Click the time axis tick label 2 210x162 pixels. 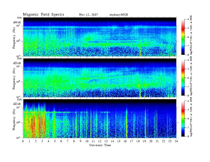[36, 141]
